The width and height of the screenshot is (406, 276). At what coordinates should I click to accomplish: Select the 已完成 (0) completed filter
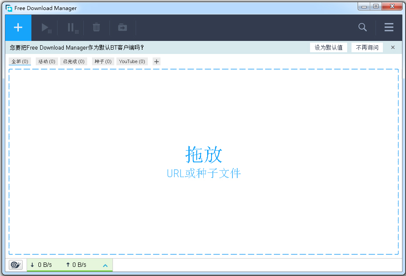(73, 61)
